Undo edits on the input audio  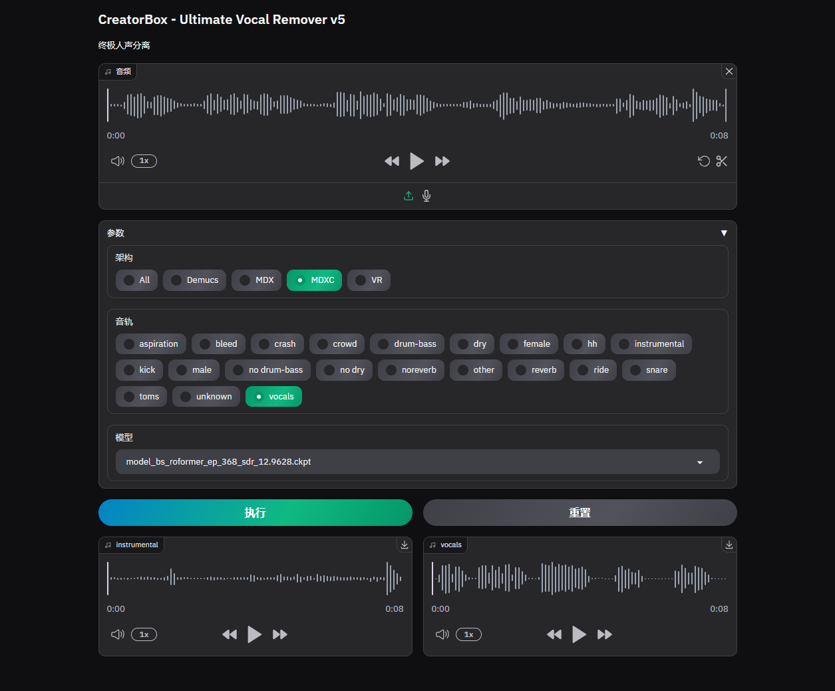click(704, 161)
